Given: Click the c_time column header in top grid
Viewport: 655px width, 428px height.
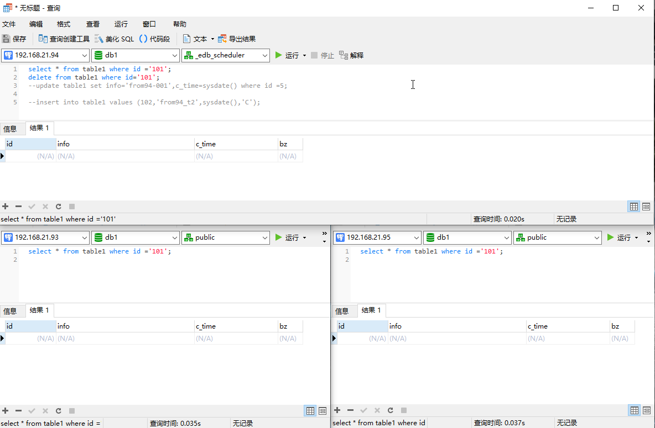Looking at the screenshot, I should coord(236,144).
